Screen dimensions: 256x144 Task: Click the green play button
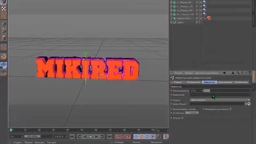click(91, 136)
